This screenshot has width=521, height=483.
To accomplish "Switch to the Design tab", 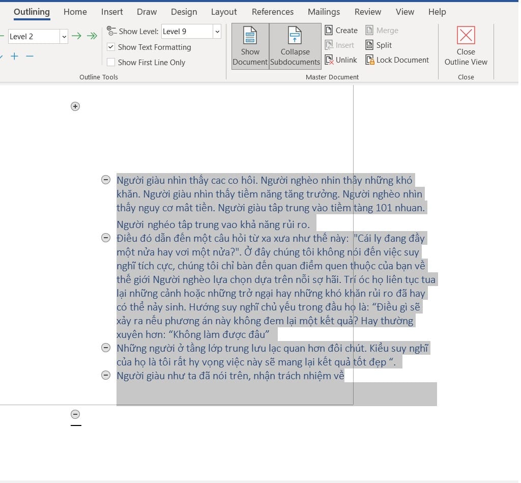I will tap(184, 12).
